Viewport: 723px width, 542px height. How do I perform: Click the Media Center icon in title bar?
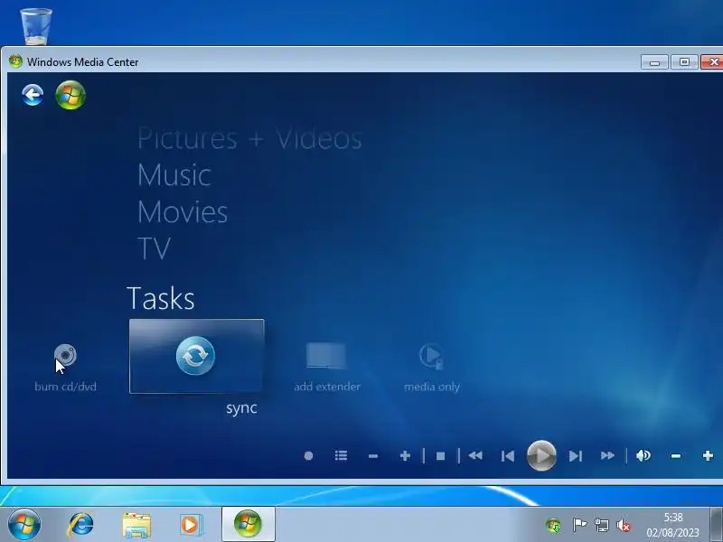pos(15,61)
